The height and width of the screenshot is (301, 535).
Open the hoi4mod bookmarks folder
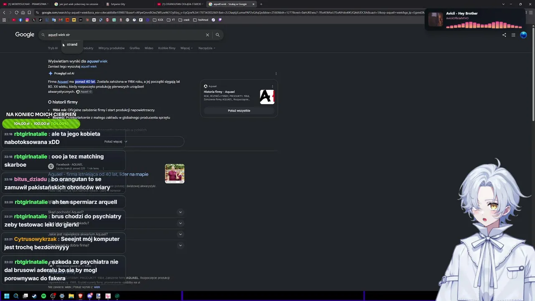(201, 20)
